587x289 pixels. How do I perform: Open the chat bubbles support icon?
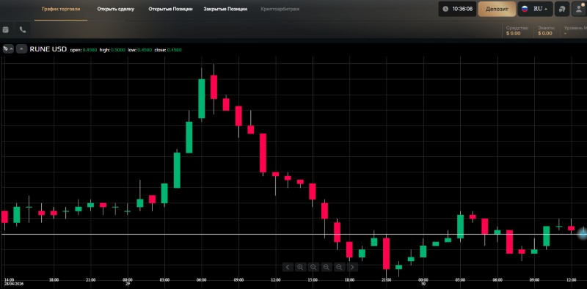coord(562,9)
